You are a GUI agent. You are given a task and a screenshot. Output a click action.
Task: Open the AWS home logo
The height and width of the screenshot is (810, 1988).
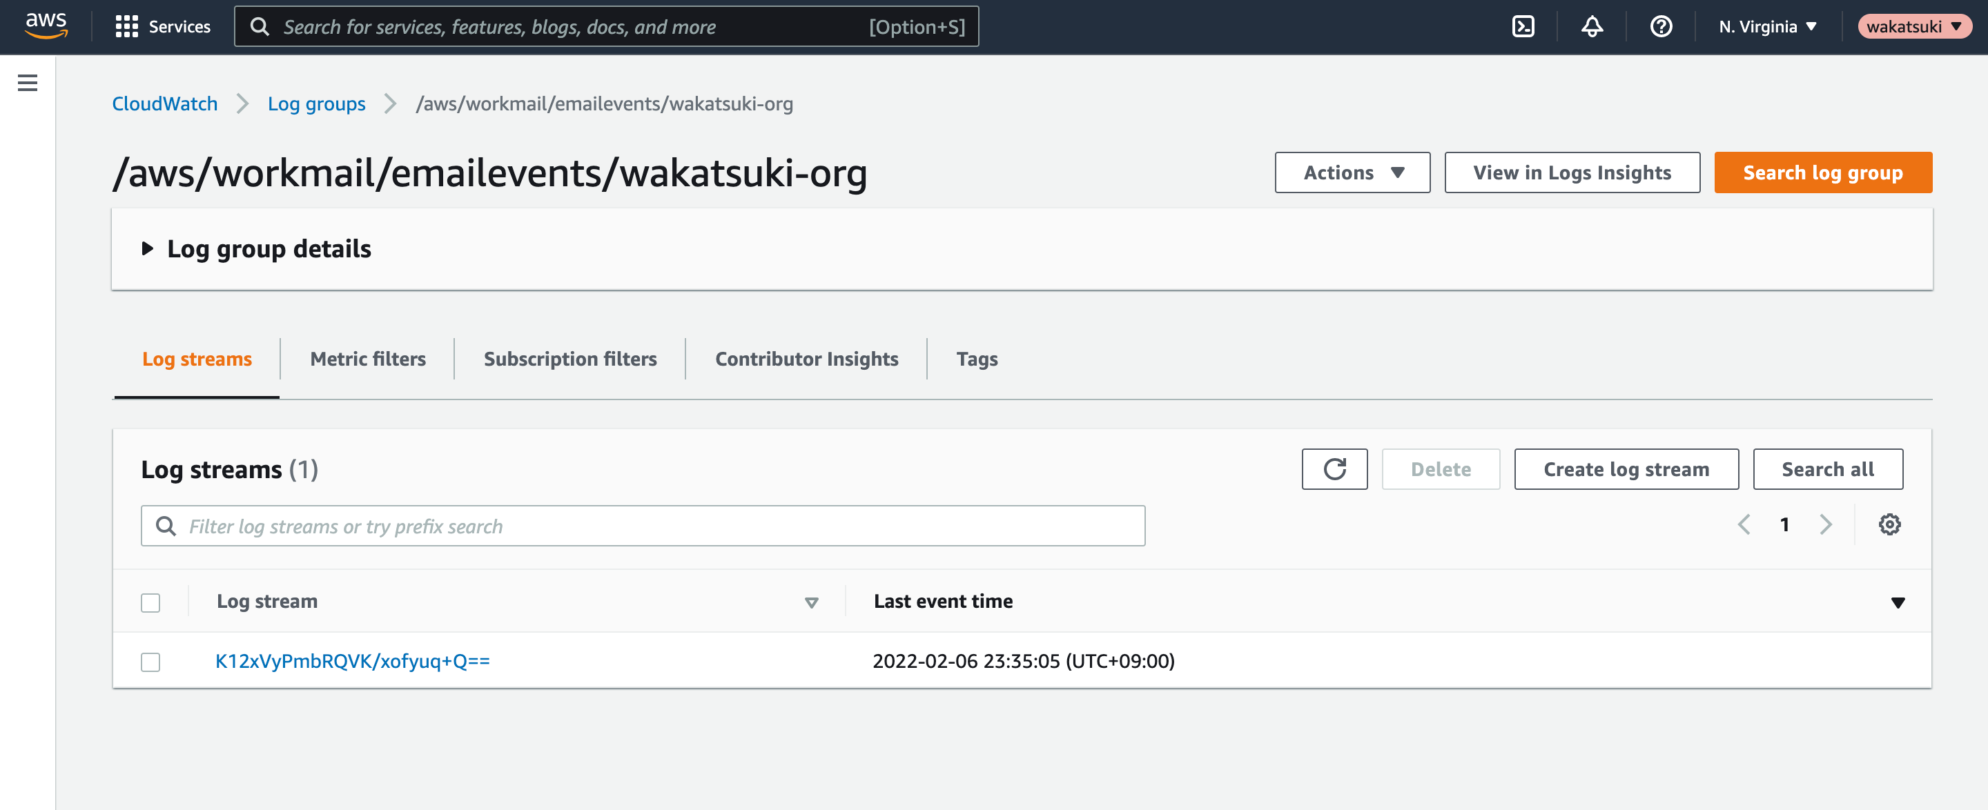click(46, 26)
